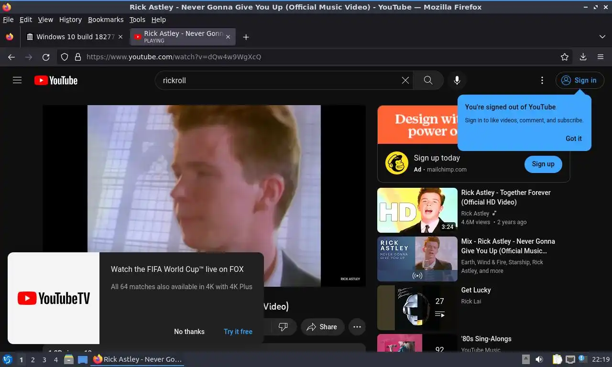Switch to workspace 3
Screen dimensions: 612x367
(44, 360)
